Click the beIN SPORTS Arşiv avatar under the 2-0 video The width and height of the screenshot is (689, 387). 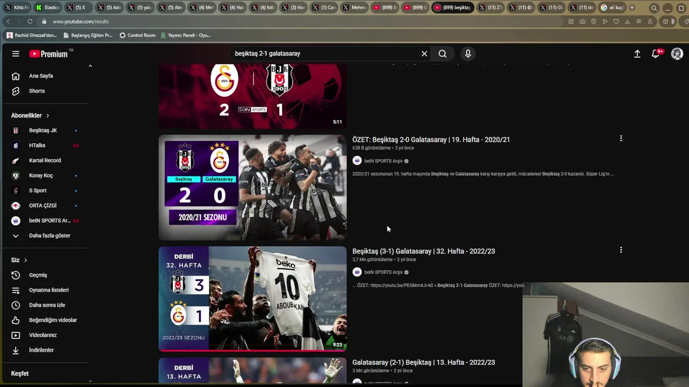coord(357,161)
